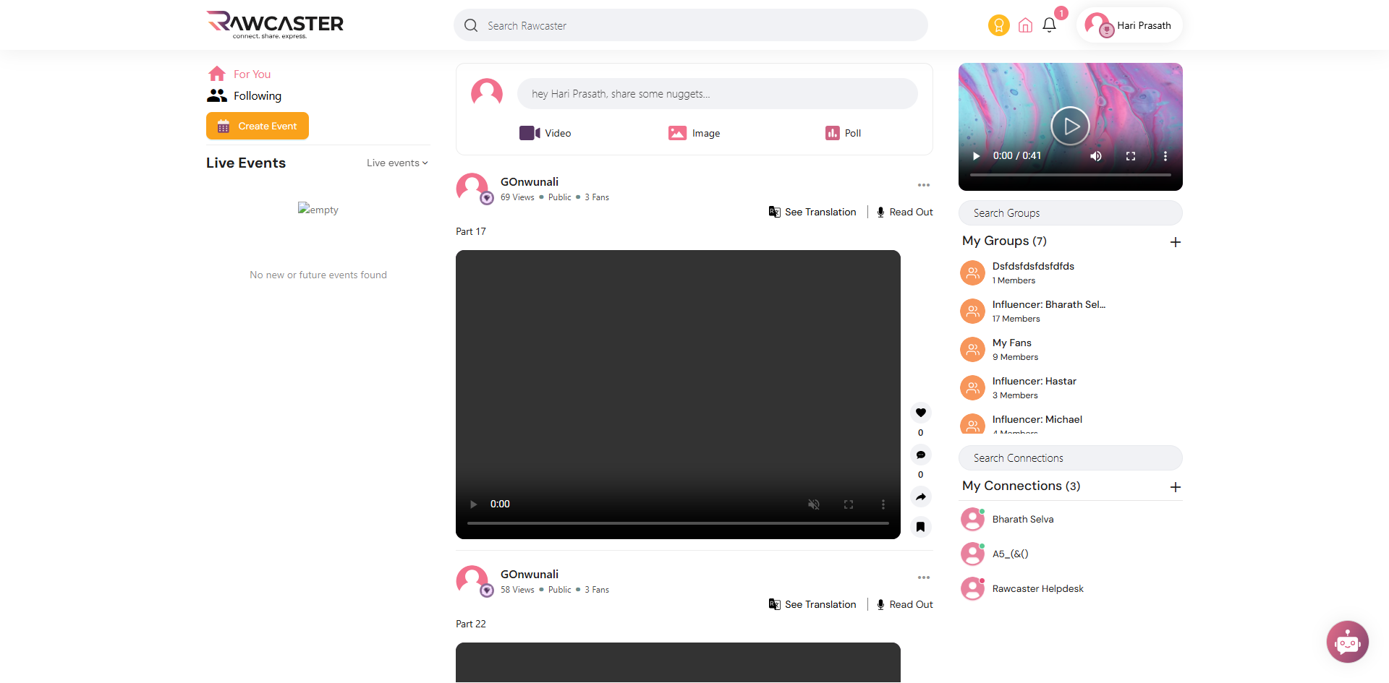Add a new group with plus icon
Image resolution: width=1389 pixels, height=683 pixels.
click(x=1176, y=242)
